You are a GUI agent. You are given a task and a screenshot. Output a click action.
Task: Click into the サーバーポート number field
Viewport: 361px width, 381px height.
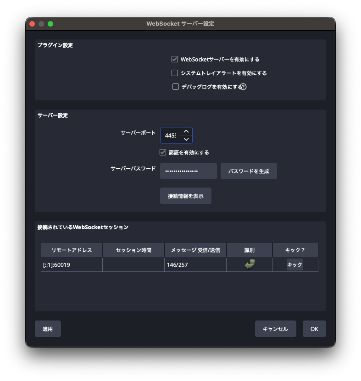click(170, 135)
